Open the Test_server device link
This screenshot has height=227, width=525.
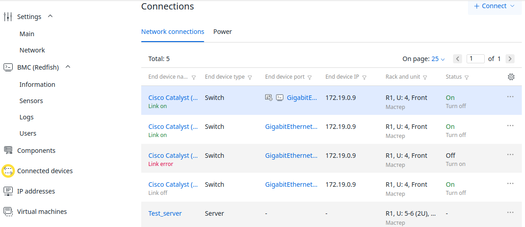click(x=165, y=213)
